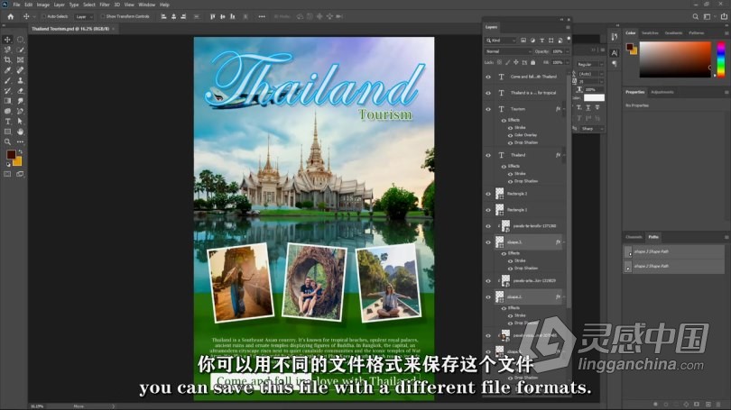This screenshot has height=410, width=731.
Task: Open the Sharp anti-aliasing dropdown
Action: 591,129
